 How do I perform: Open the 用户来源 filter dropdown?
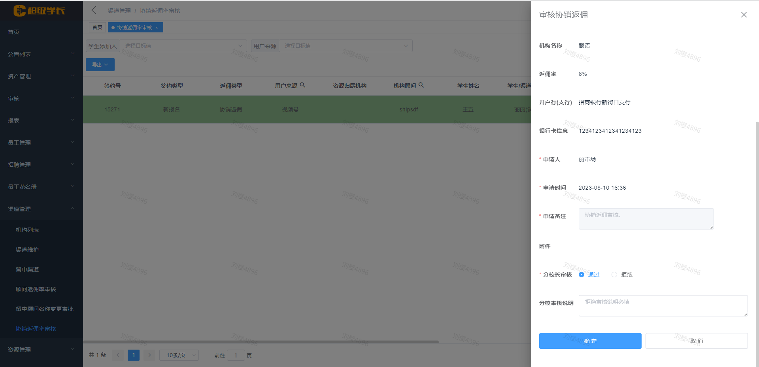point(346,46)
